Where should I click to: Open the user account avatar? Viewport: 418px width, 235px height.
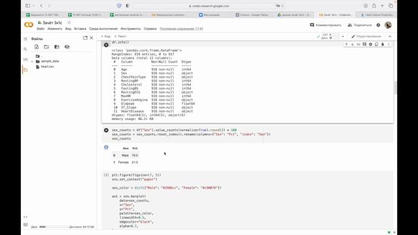coord(388,25)
